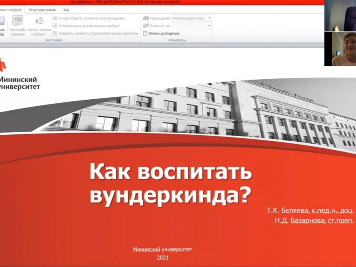Click the monitor icon beside Показать на
The width and height of the screenshot is (356, 267).
(146, 26)
